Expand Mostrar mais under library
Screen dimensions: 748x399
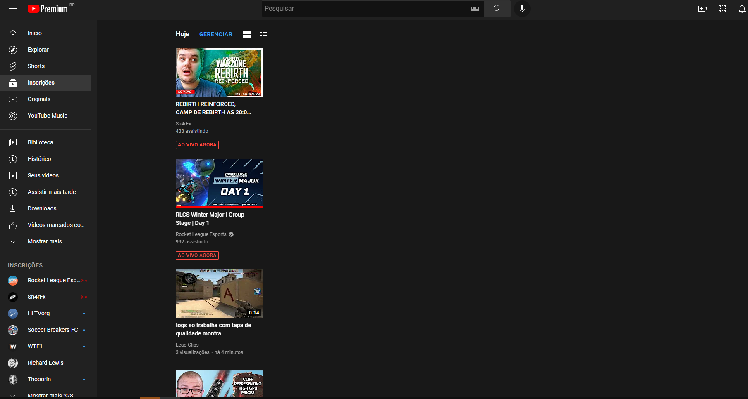point(45,241)
